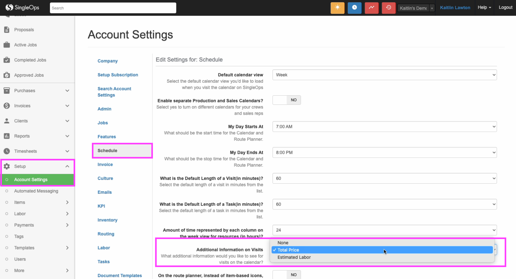Click the Kaitlin Lawton user link

[x=455, y=8]
